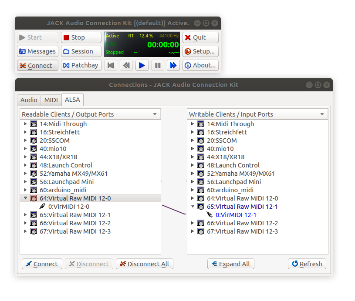
Task: Click 20:SSCOM client icon in inputs
Action: pos(201,140)
